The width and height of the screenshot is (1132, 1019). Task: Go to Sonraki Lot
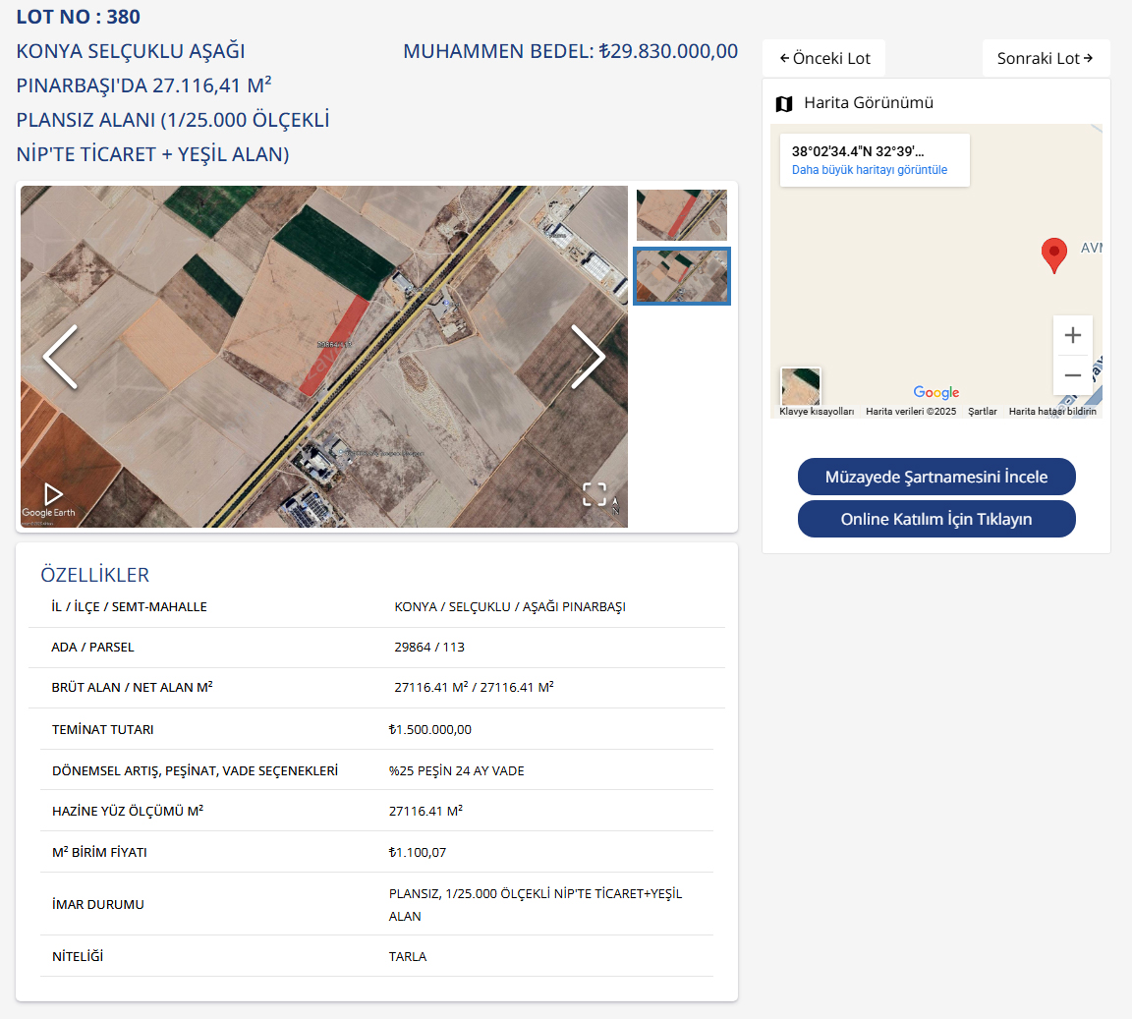pos(1047,59)
